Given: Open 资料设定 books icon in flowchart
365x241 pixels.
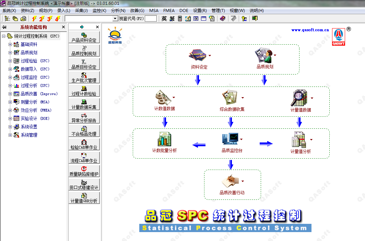Looking at the screenshot, I should [x=197, y=55].
